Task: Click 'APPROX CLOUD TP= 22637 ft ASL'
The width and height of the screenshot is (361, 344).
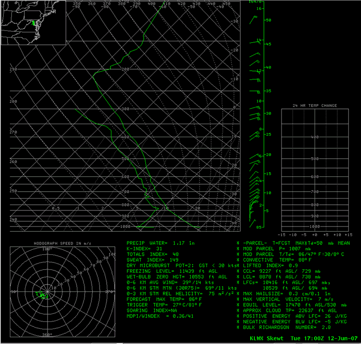Action: tap(290, 310)
